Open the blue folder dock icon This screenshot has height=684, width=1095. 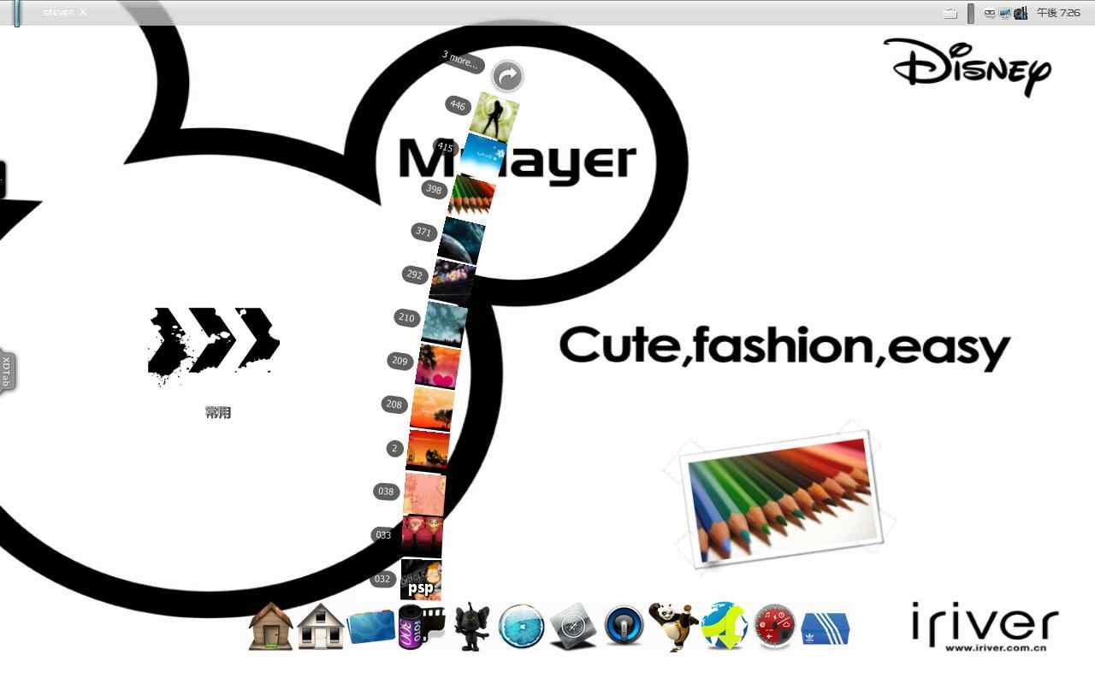(371, 628)
